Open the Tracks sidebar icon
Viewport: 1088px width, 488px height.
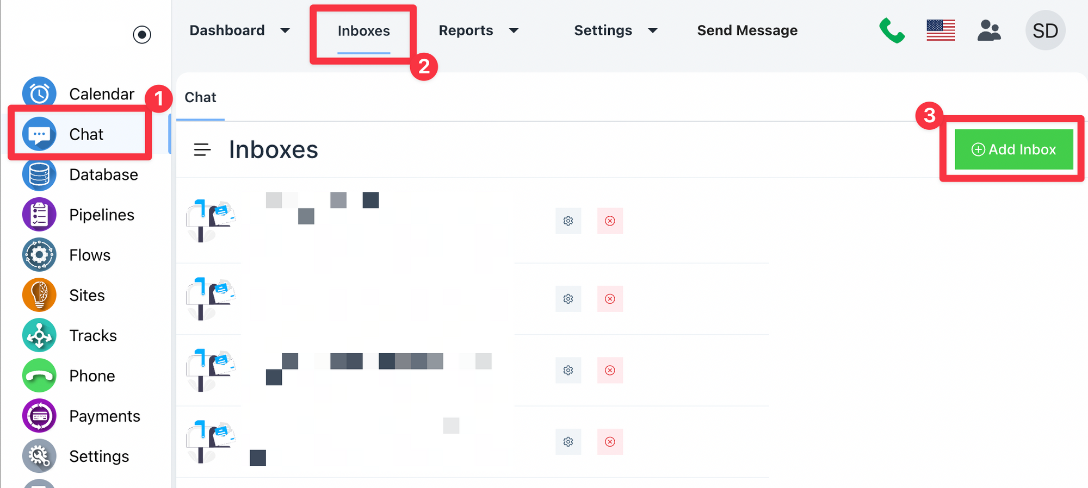[x=39, y=335]
